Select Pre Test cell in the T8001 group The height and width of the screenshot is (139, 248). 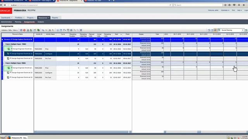pyautogui.click(x=50, y=77)
